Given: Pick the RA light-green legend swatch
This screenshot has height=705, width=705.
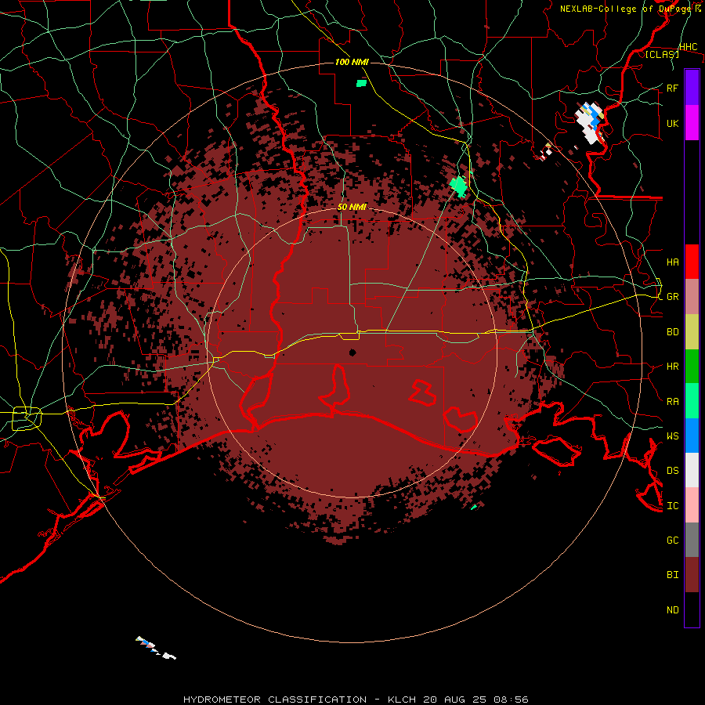Looking at the screenshot, I should (692, 401).
